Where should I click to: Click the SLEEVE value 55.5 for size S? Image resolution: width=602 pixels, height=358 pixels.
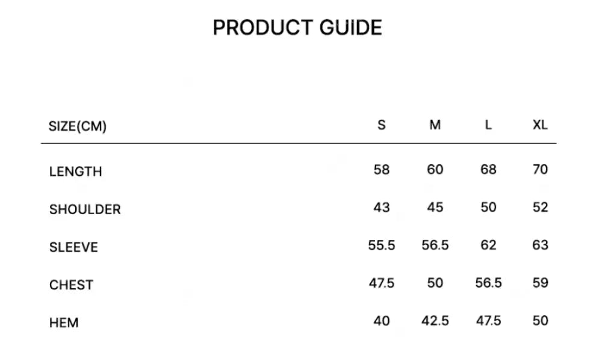(381, 245)
